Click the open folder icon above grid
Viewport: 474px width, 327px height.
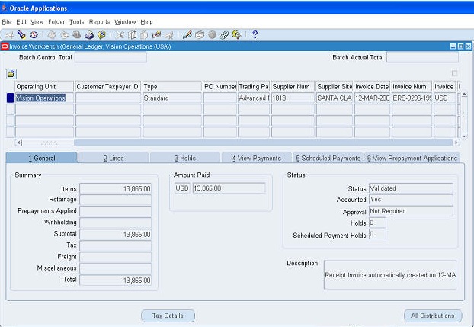(11, 74)
